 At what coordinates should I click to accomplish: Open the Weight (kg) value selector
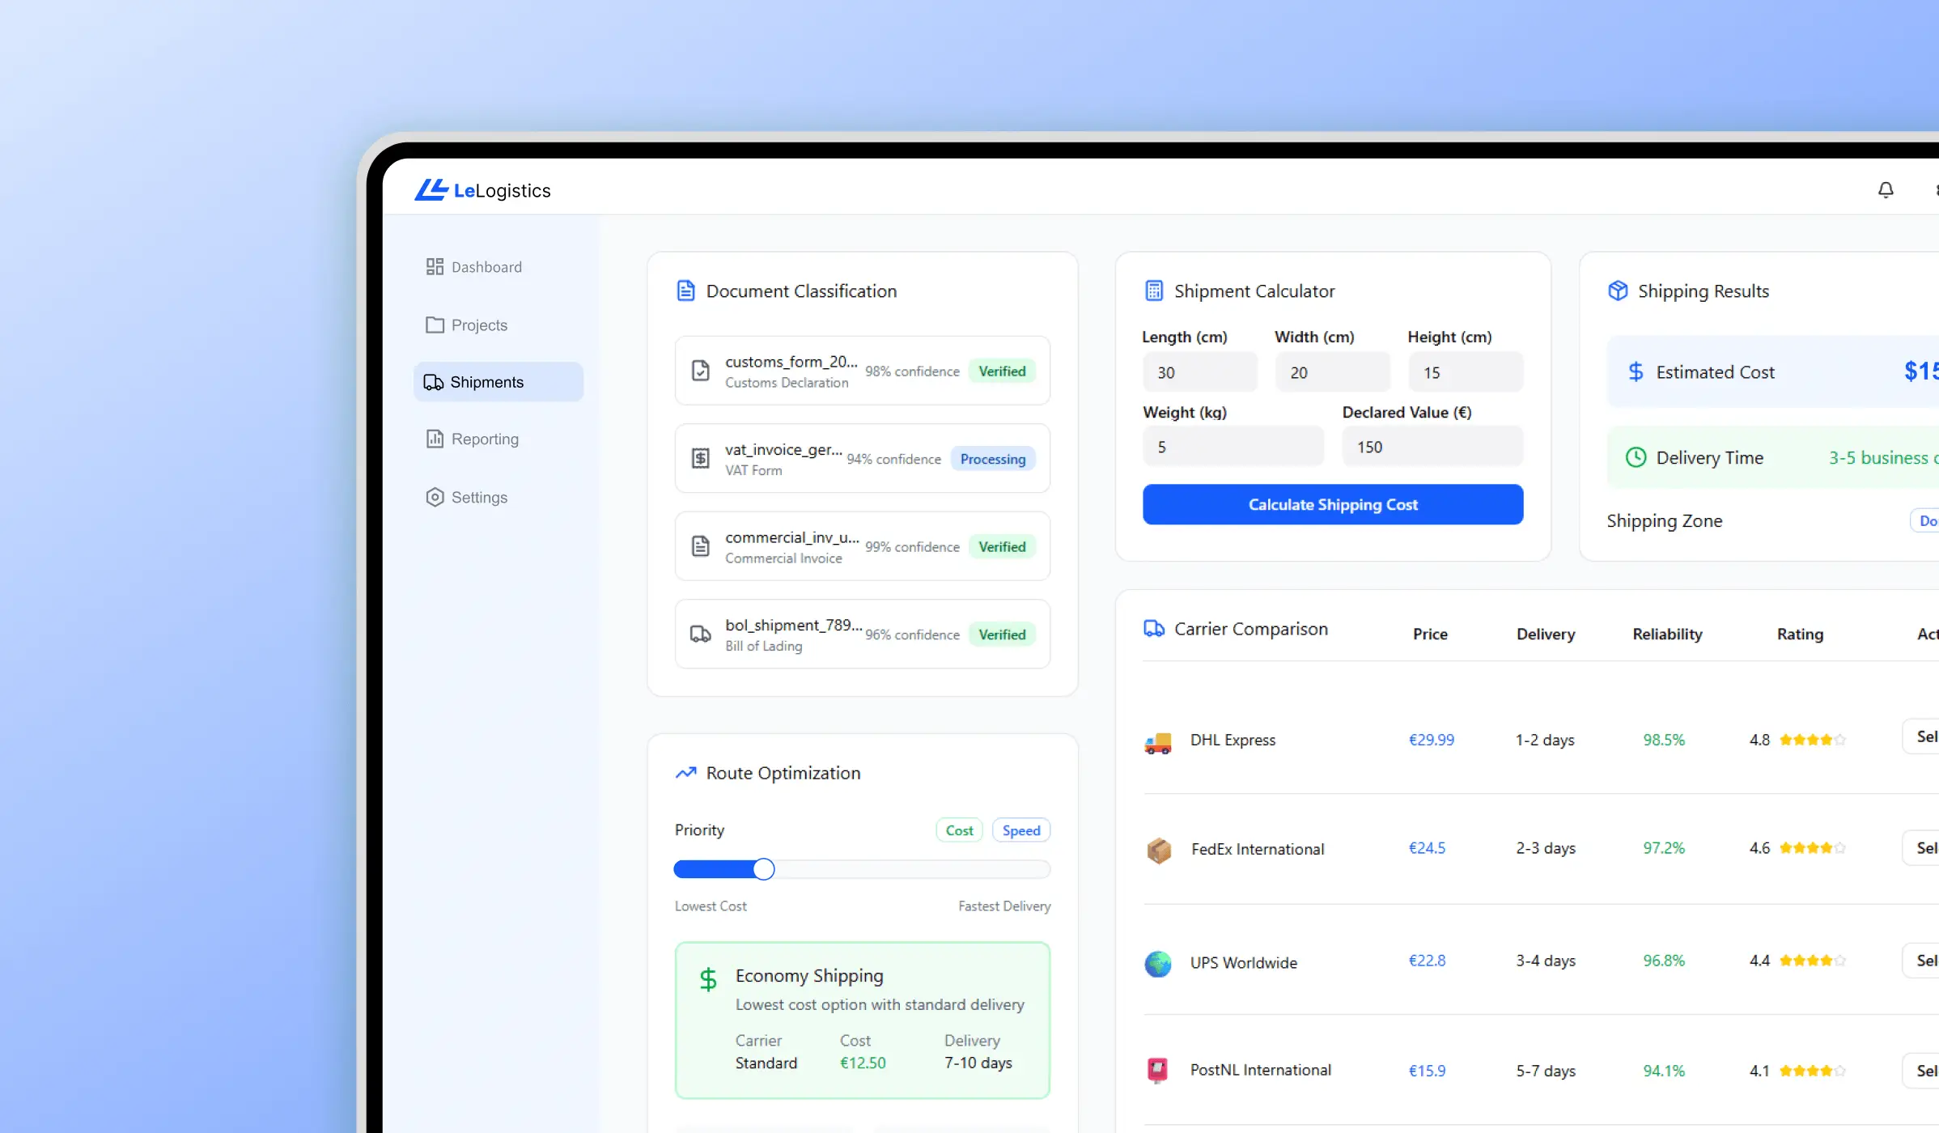(x=1233, y=446)
